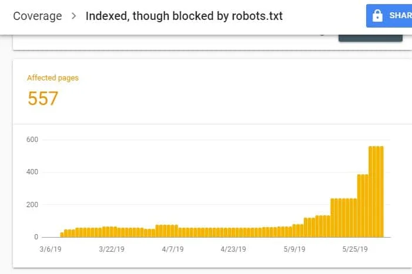Click the breadcrumb chevron separator arrow
Image resolution: width=412 pixels, height=274 pixels.
coord(73,16)
